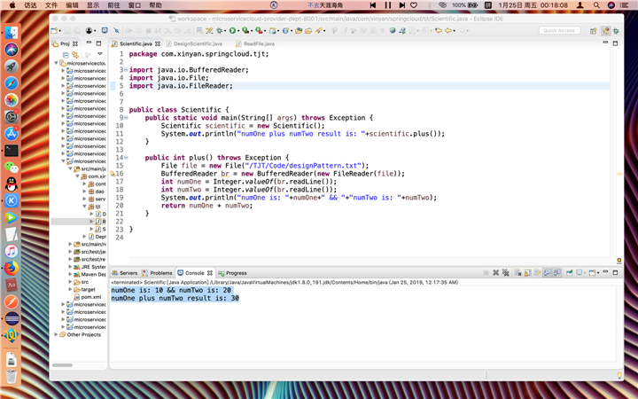Click the Run green play toolbar button
Viewport: 638px width, 399px height.
232,30
